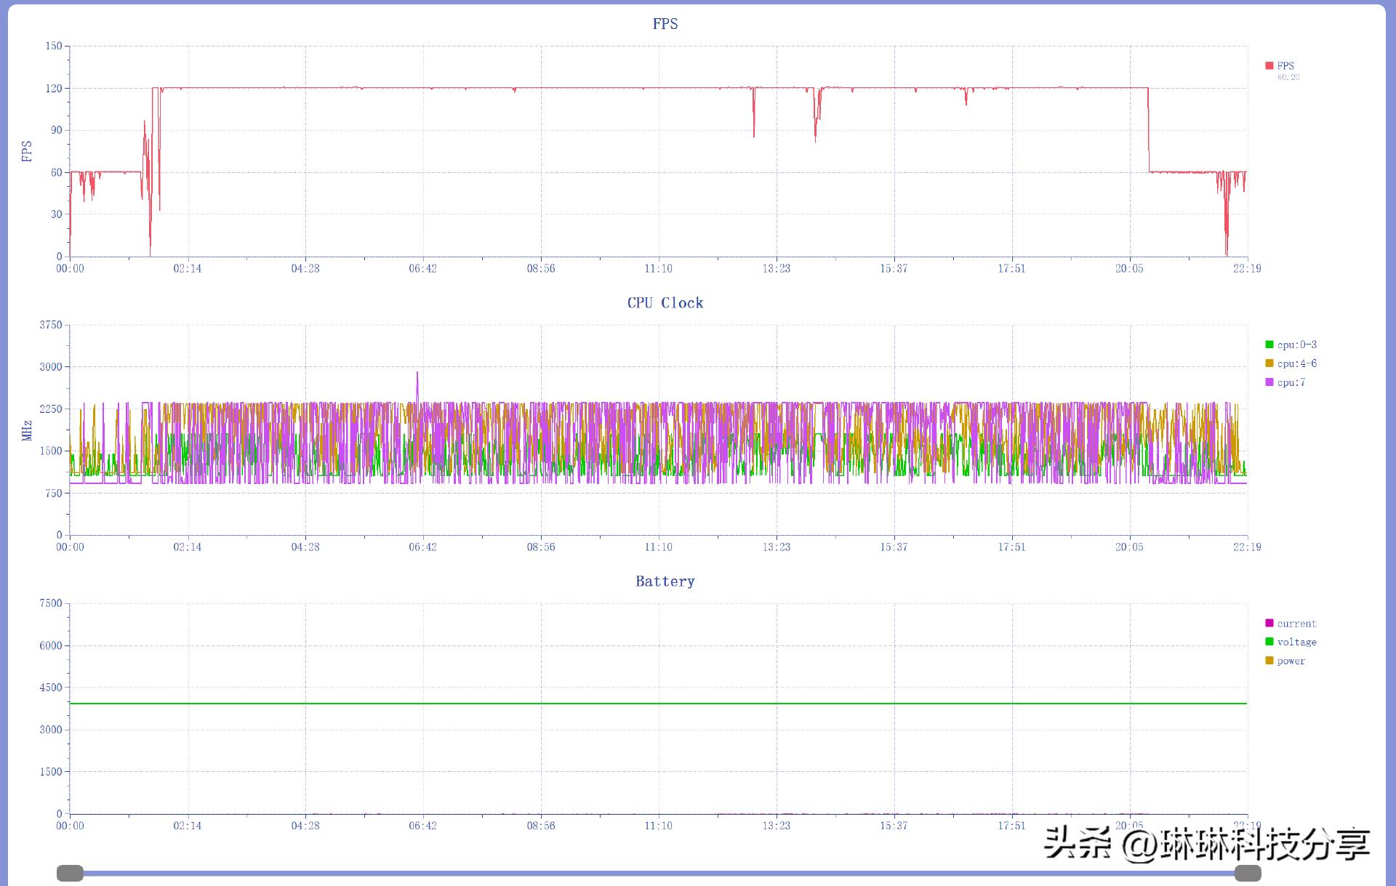Toggle the power series in Battery legend
This screenshot has width=1396, height=886.
[1291, 661]
